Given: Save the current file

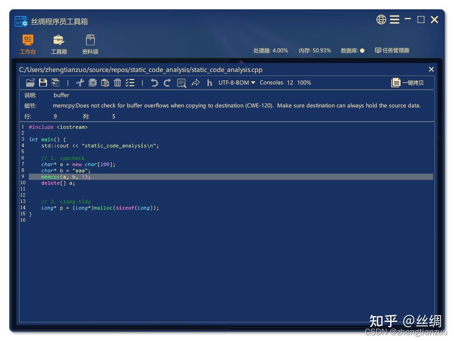Looking at the screenshot, I should coord(43,83).
